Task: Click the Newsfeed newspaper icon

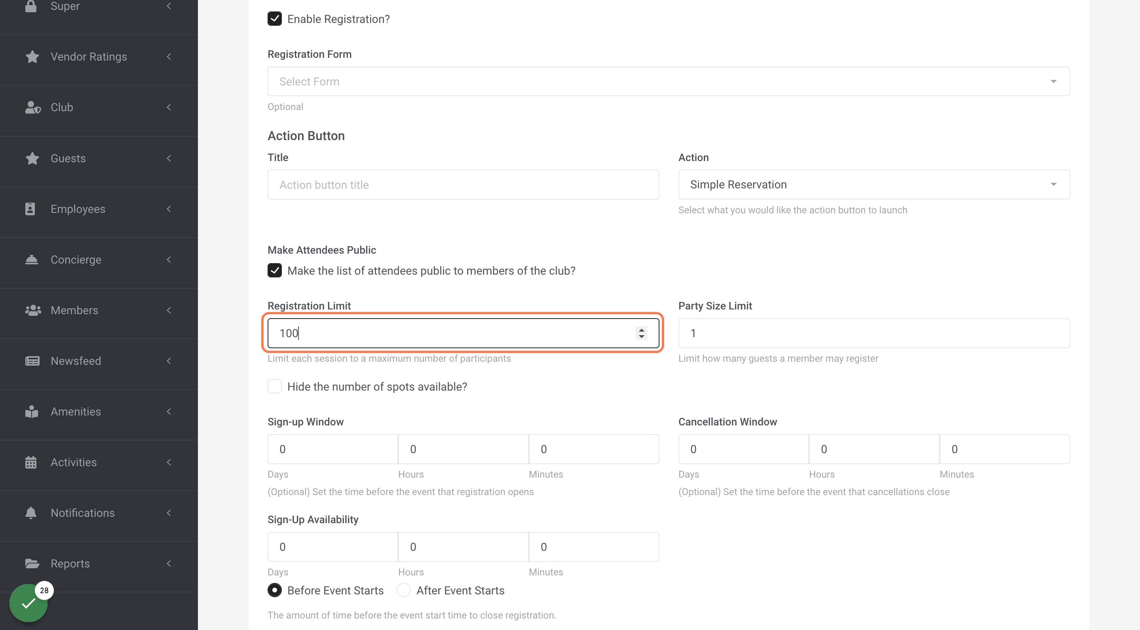Action: tap(32, 361)
